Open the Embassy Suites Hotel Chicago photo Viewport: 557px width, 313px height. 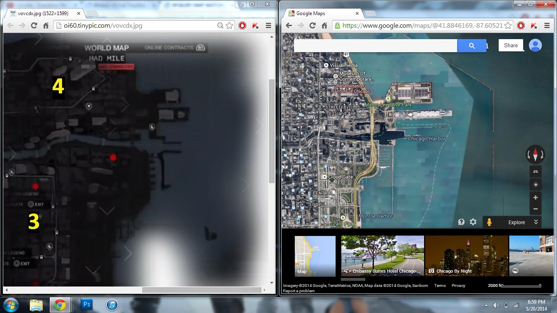(382, 256)
